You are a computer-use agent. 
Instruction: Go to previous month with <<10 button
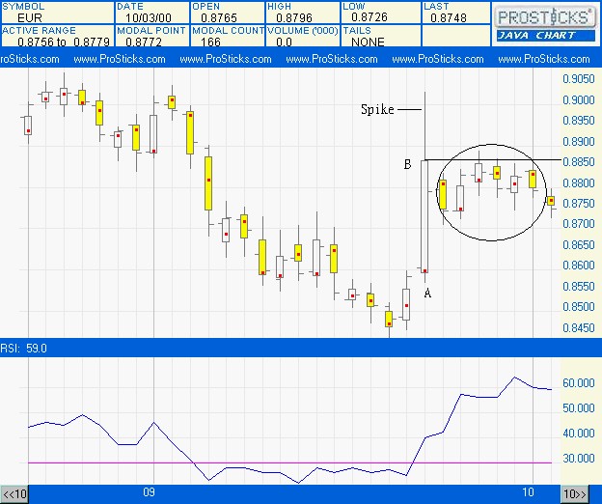(14, 493)
